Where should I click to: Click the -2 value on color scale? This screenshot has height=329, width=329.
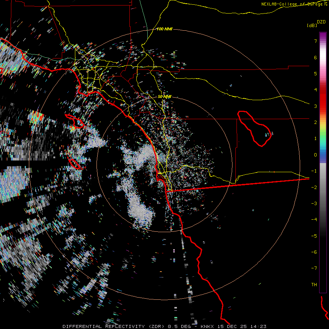pyautogui.click(x=314, y=188)
